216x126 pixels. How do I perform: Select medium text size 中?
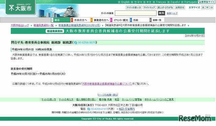tap(207, 7)
